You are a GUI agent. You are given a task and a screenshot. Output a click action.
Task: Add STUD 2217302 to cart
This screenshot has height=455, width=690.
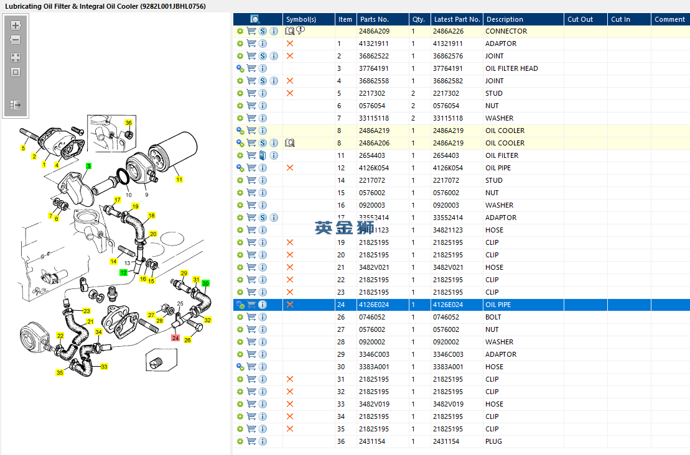pyautogui.click(x=251, y=93)
